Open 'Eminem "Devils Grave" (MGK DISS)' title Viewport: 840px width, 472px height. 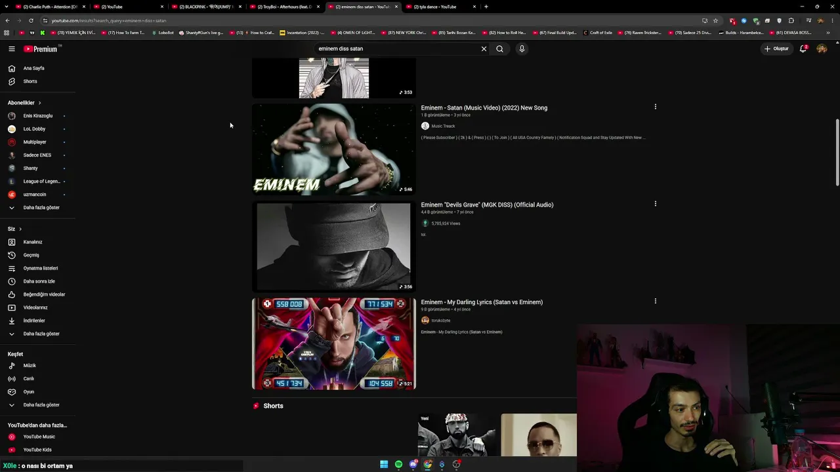(487, 205)
